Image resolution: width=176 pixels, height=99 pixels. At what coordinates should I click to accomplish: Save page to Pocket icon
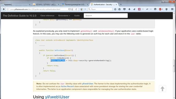124,9
